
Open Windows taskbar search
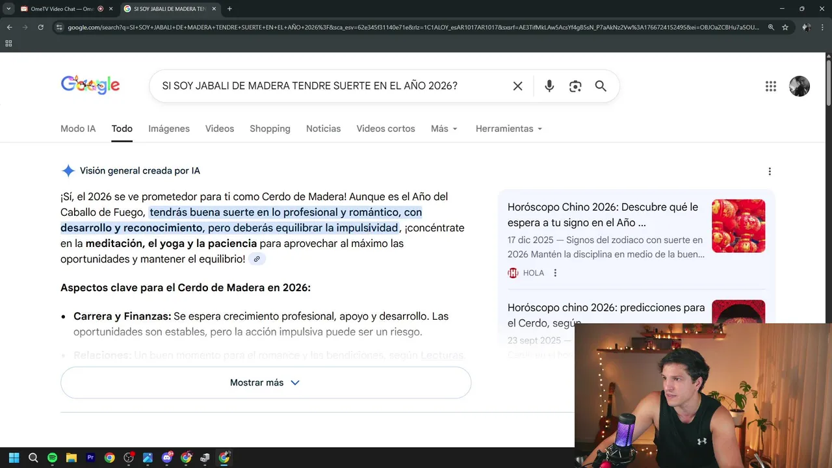point(33,458)
